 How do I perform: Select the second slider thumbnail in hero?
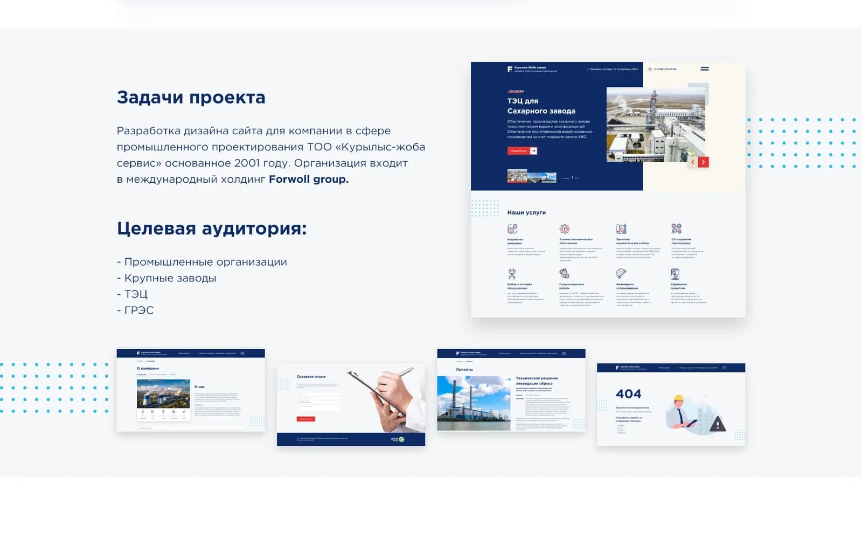(542, 177)
